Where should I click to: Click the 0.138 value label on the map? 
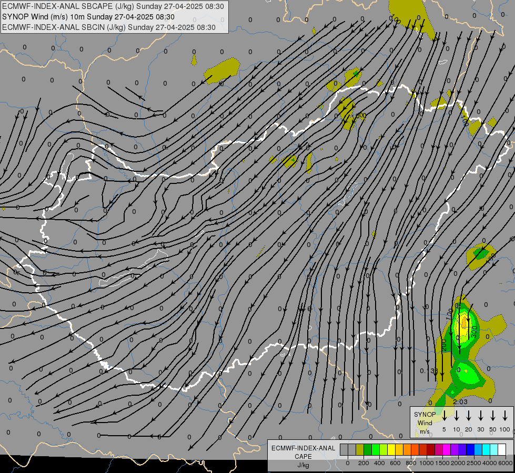click(x=429, y=371)
